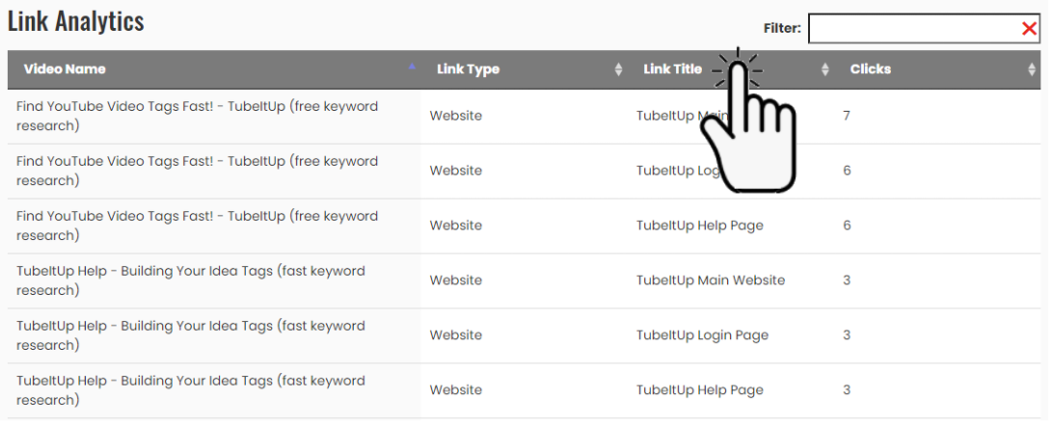Select 'TubeItUp Help Page' title with 3 clicks

pos(700,390)
